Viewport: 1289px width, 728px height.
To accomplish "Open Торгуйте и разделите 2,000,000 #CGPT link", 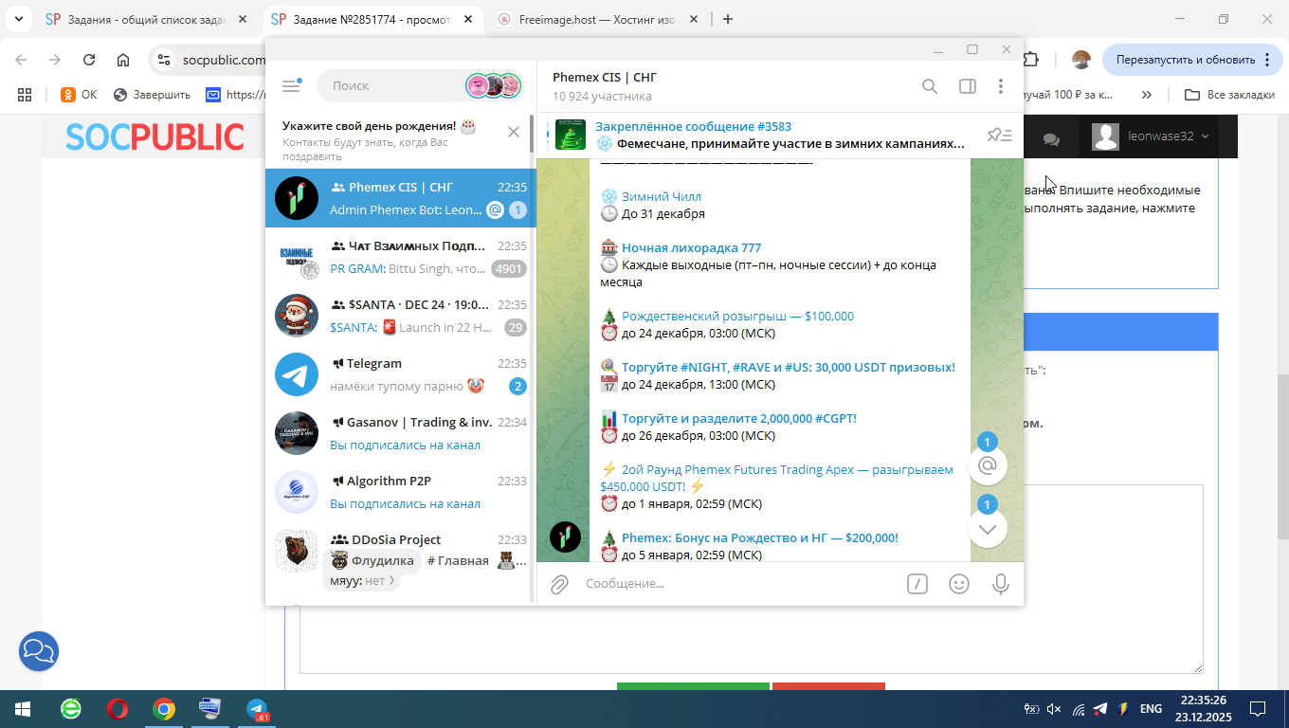I will (739, 418).
